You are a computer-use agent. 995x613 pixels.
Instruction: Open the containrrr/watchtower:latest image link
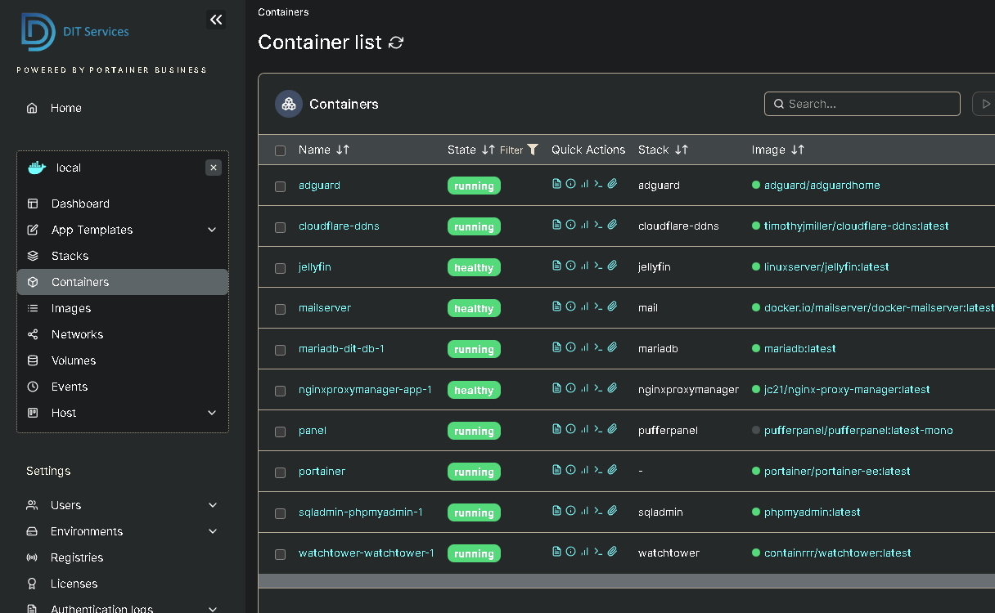coord(838,553)
